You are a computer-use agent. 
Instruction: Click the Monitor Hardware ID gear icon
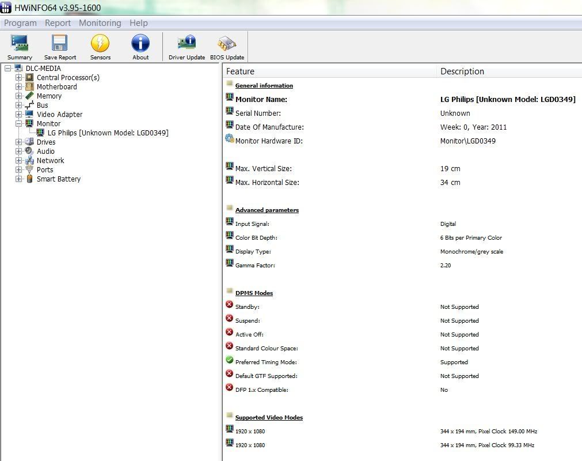230,138
